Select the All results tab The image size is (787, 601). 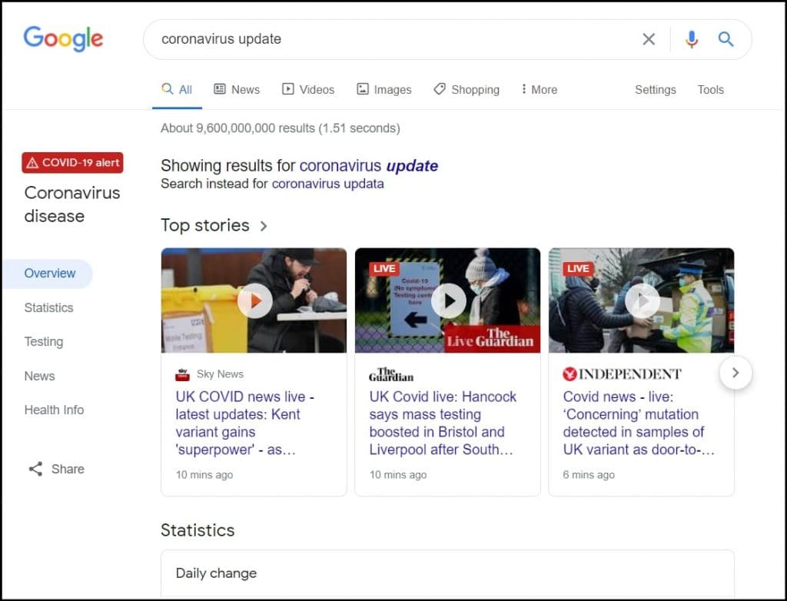(177, 89)
